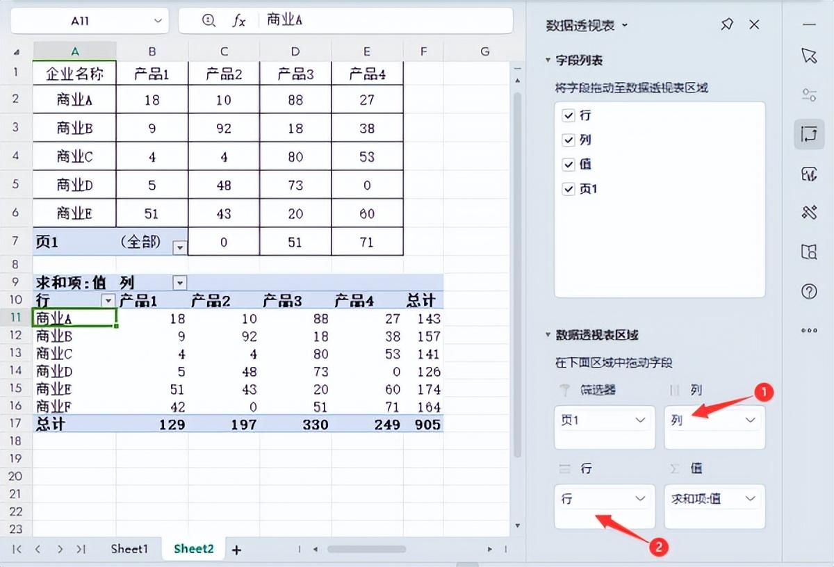Collapse the sidebar with the top dash icon
Image resolution: width=834 pixels, height=567 pixels.
point(809,24)
